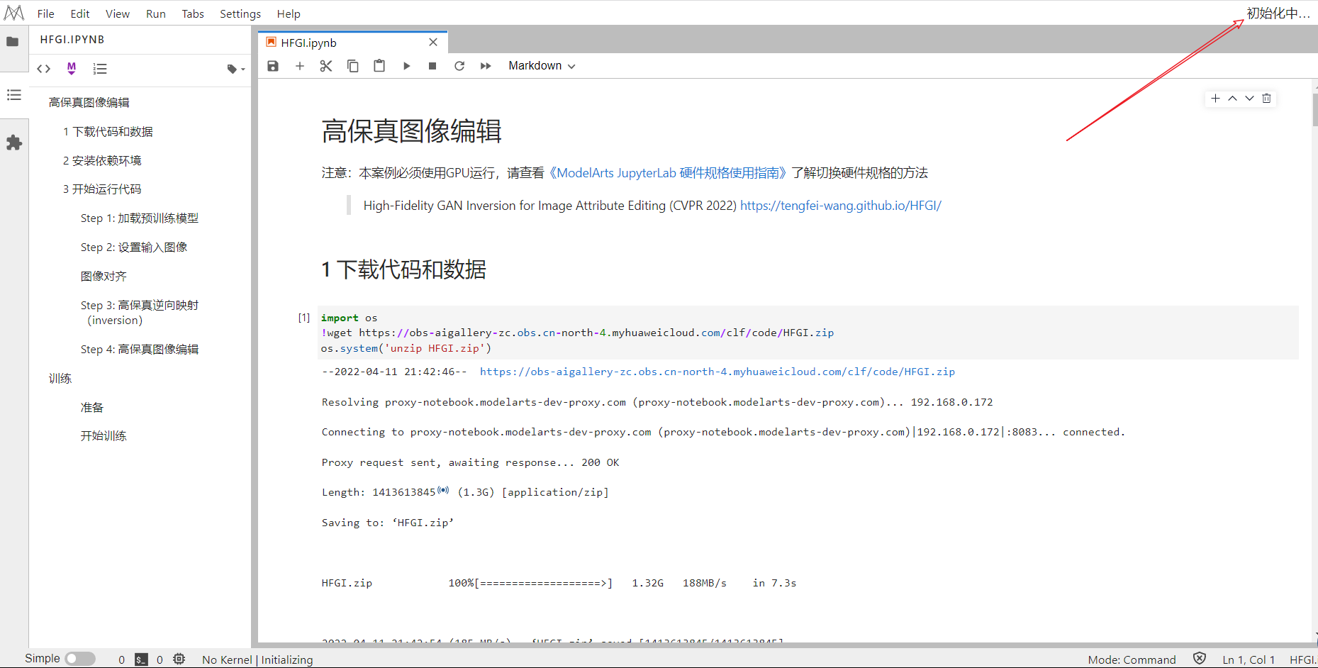Open the tengfei-wang.github.io/HFGI link
The image size is (1318, 668).
pyautogui.click(x=841, y=206)
